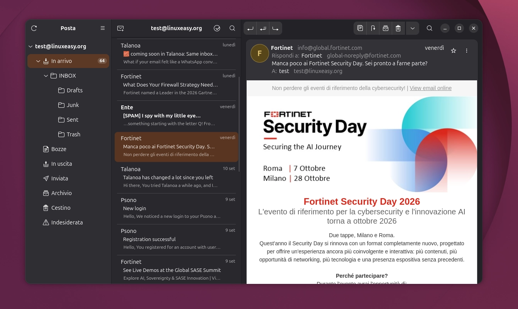
Task: Open the Sent folder
Action: 68,120
